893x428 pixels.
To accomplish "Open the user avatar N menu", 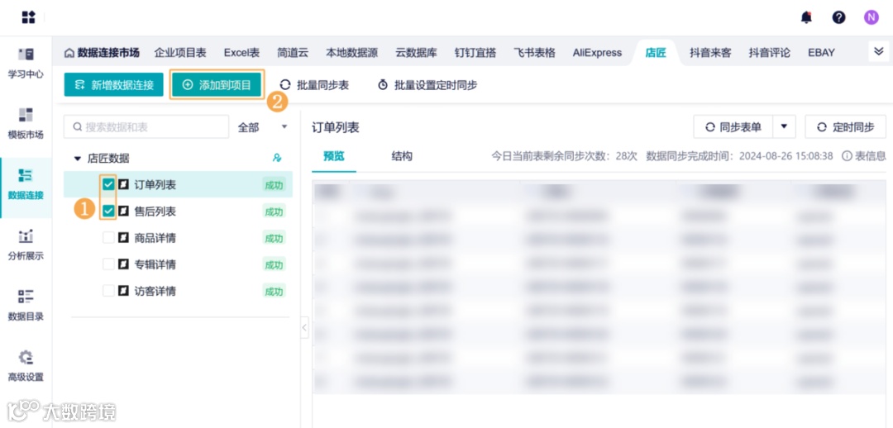I will [x=872, y=17].
